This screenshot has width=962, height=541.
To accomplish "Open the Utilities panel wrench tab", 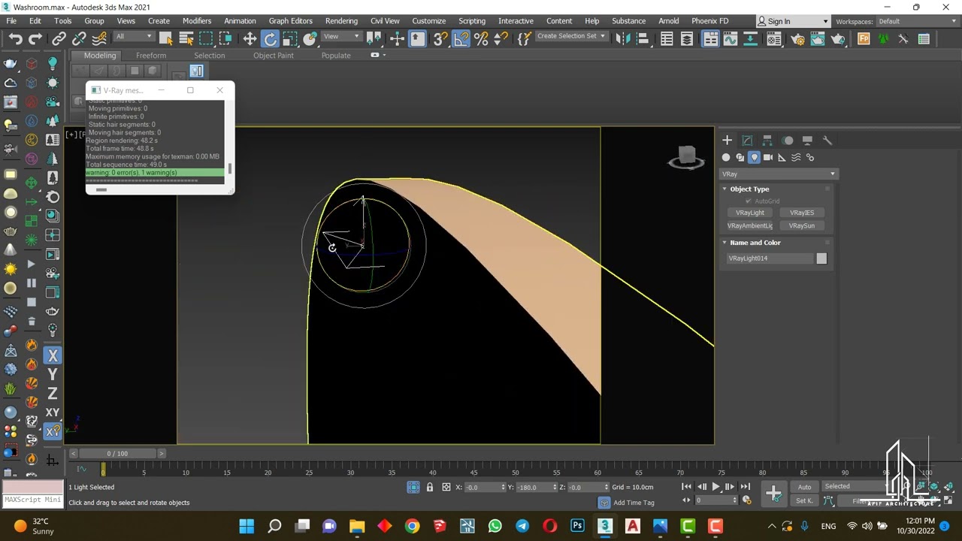I will click(827, 141).
